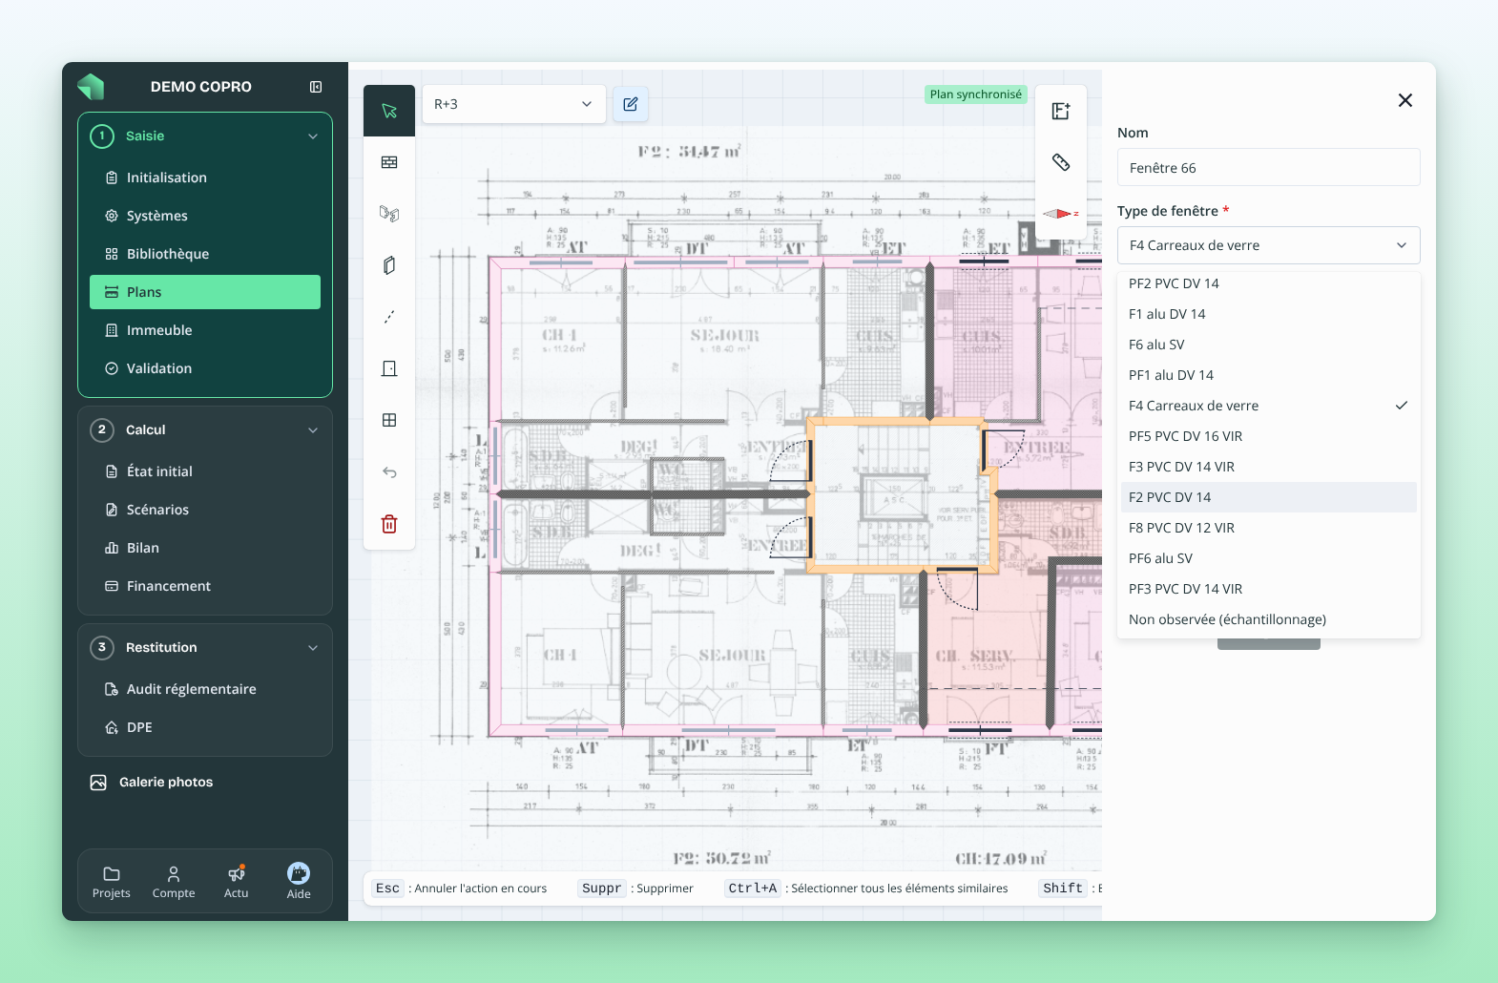Click the Nom field containing Fenêtre 66
1498x983 pixels.
1269,167
